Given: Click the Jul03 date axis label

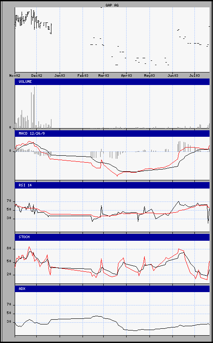Looking at the screenshot, I should (194, 76).
